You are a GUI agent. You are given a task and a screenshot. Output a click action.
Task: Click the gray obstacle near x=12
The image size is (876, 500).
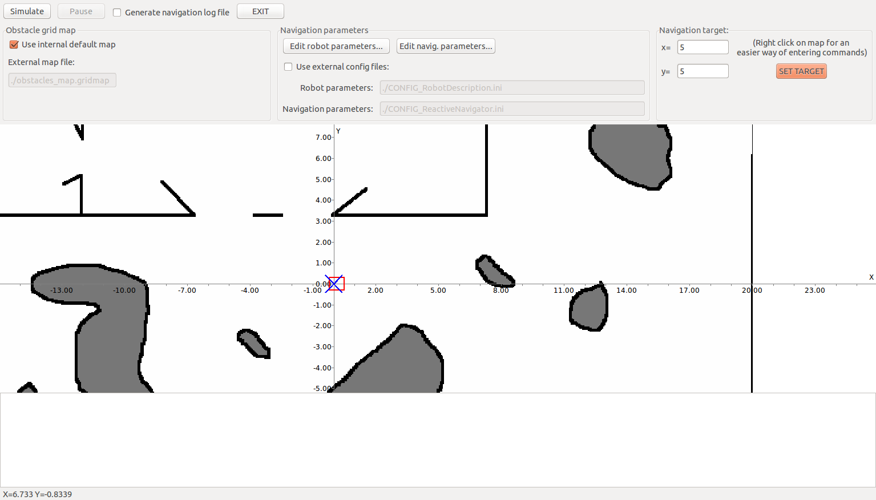(589, 308)
